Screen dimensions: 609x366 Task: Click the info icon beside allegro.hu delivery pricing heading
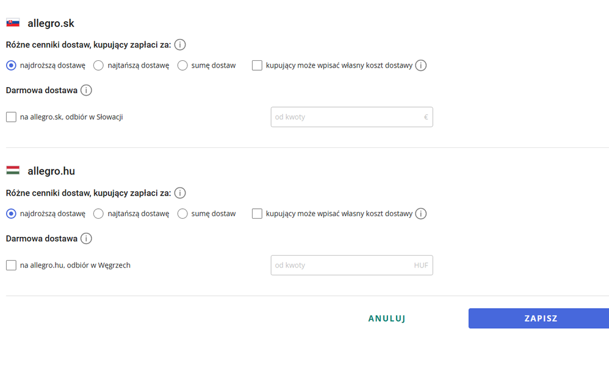(180, 193)
